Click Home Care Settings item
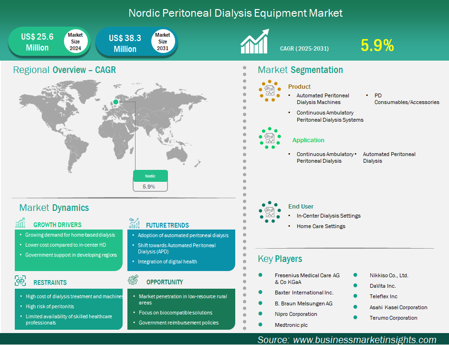449x345 pixels. pyautogui.click(x=321, y=226)
